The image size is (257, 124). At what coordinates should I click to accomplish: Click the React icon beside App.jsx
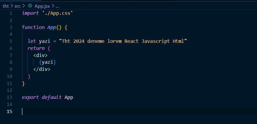tap(30, 6)
